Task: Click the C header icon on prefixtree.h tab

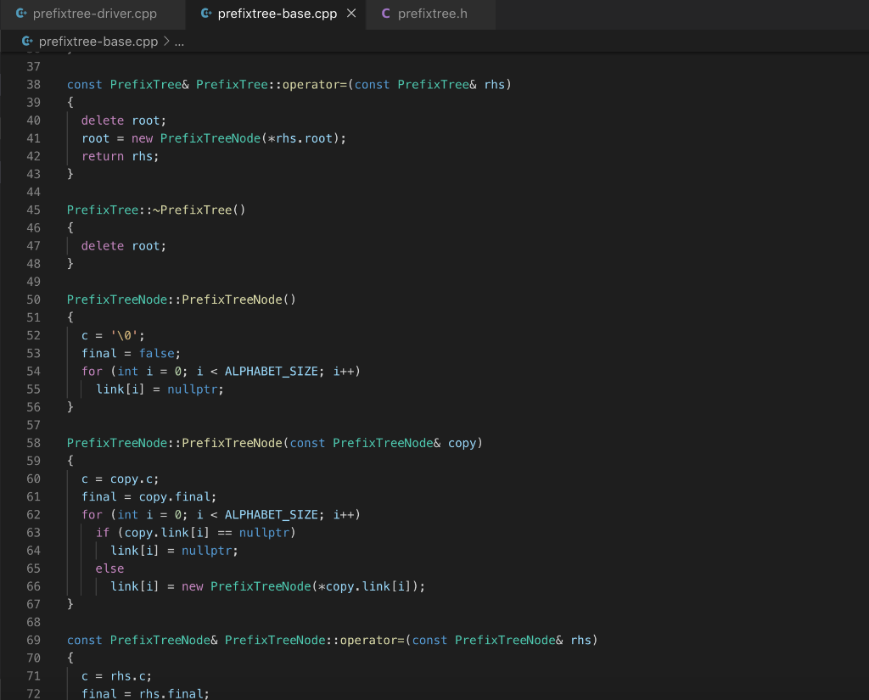Action: [386, 14]
